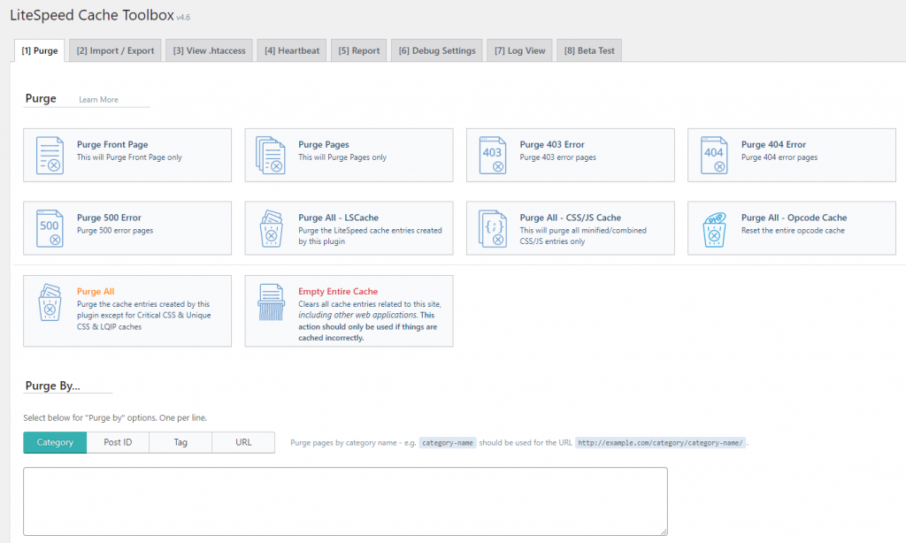The image size is (906, 543).
Task: Click Purge All - CSS/JS Cache heading
Action: pyautogui.click(x=571, y=218)
